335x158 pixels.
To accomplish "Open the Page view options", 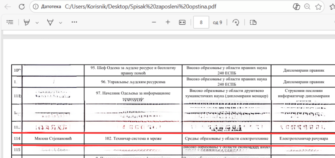I will [253, 23].
